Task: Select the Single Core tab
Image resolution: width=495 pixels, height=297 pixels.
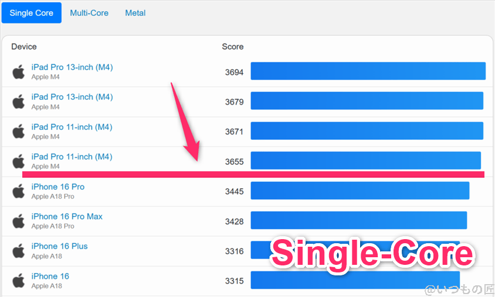Action: [32, 13]
